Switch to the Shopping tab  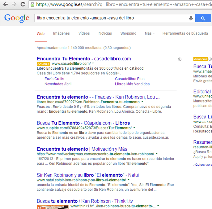pyautogui.click(x=128, y=33)
